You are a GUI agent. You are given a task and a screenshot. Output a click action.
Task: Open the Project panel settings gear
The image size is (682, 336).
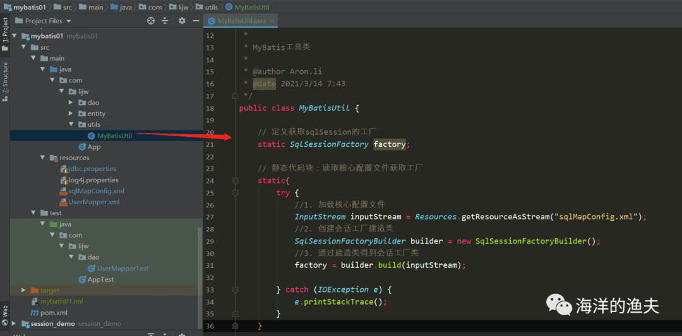182,21
